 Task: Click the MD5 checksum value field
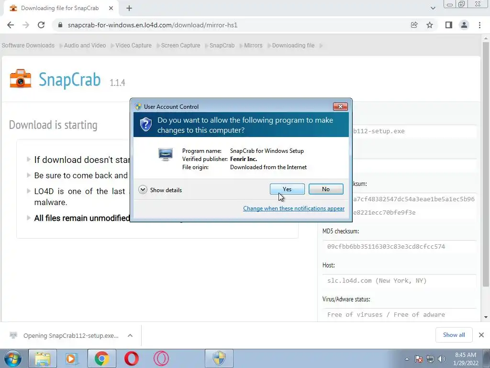400,247
